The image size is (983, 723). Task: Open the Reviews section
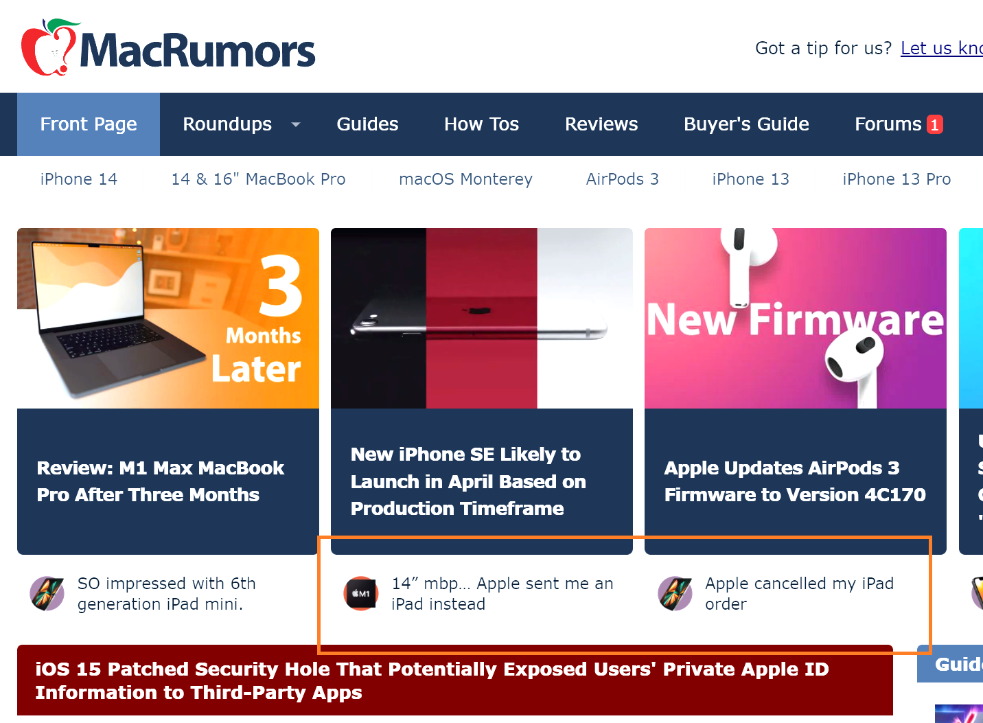(x=601, y=124)
